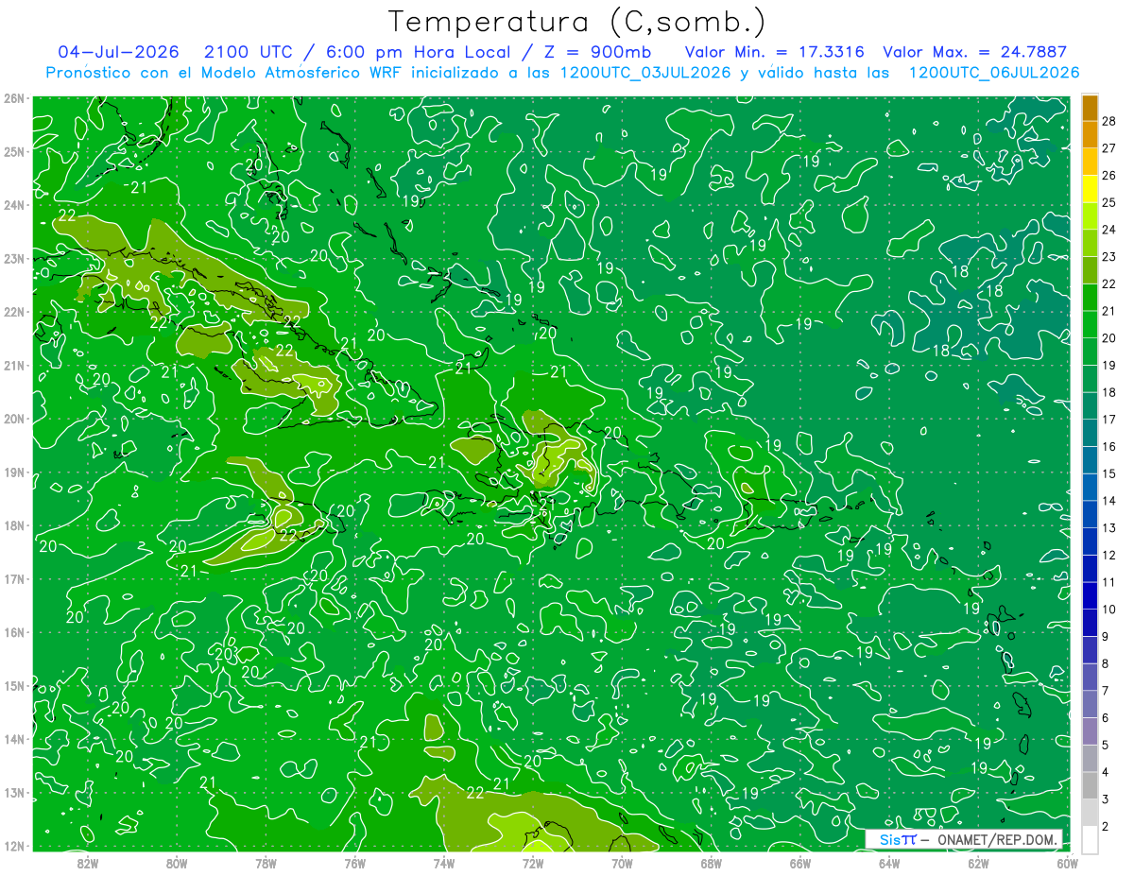The width and height of the screenshot is (1134, 876).
Task: Click the latitude axis label "16N"
Action: [x=14, y=632]
